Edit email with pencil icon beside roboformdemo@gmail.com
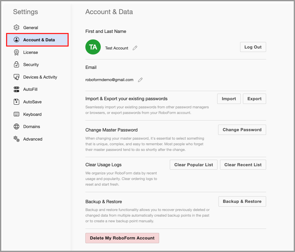The image size is (295, 252). [x=140, y=80]
